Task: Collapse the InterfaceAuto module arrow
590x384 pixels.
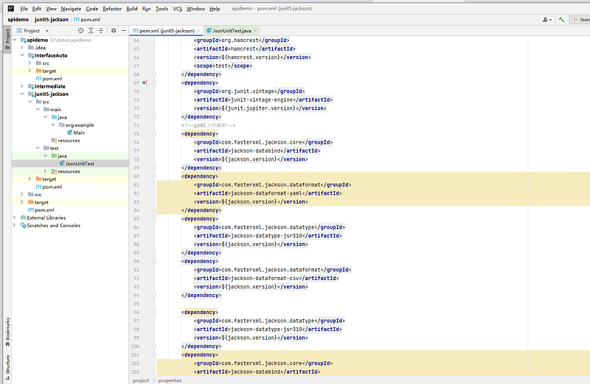Action: click(22, 55)
